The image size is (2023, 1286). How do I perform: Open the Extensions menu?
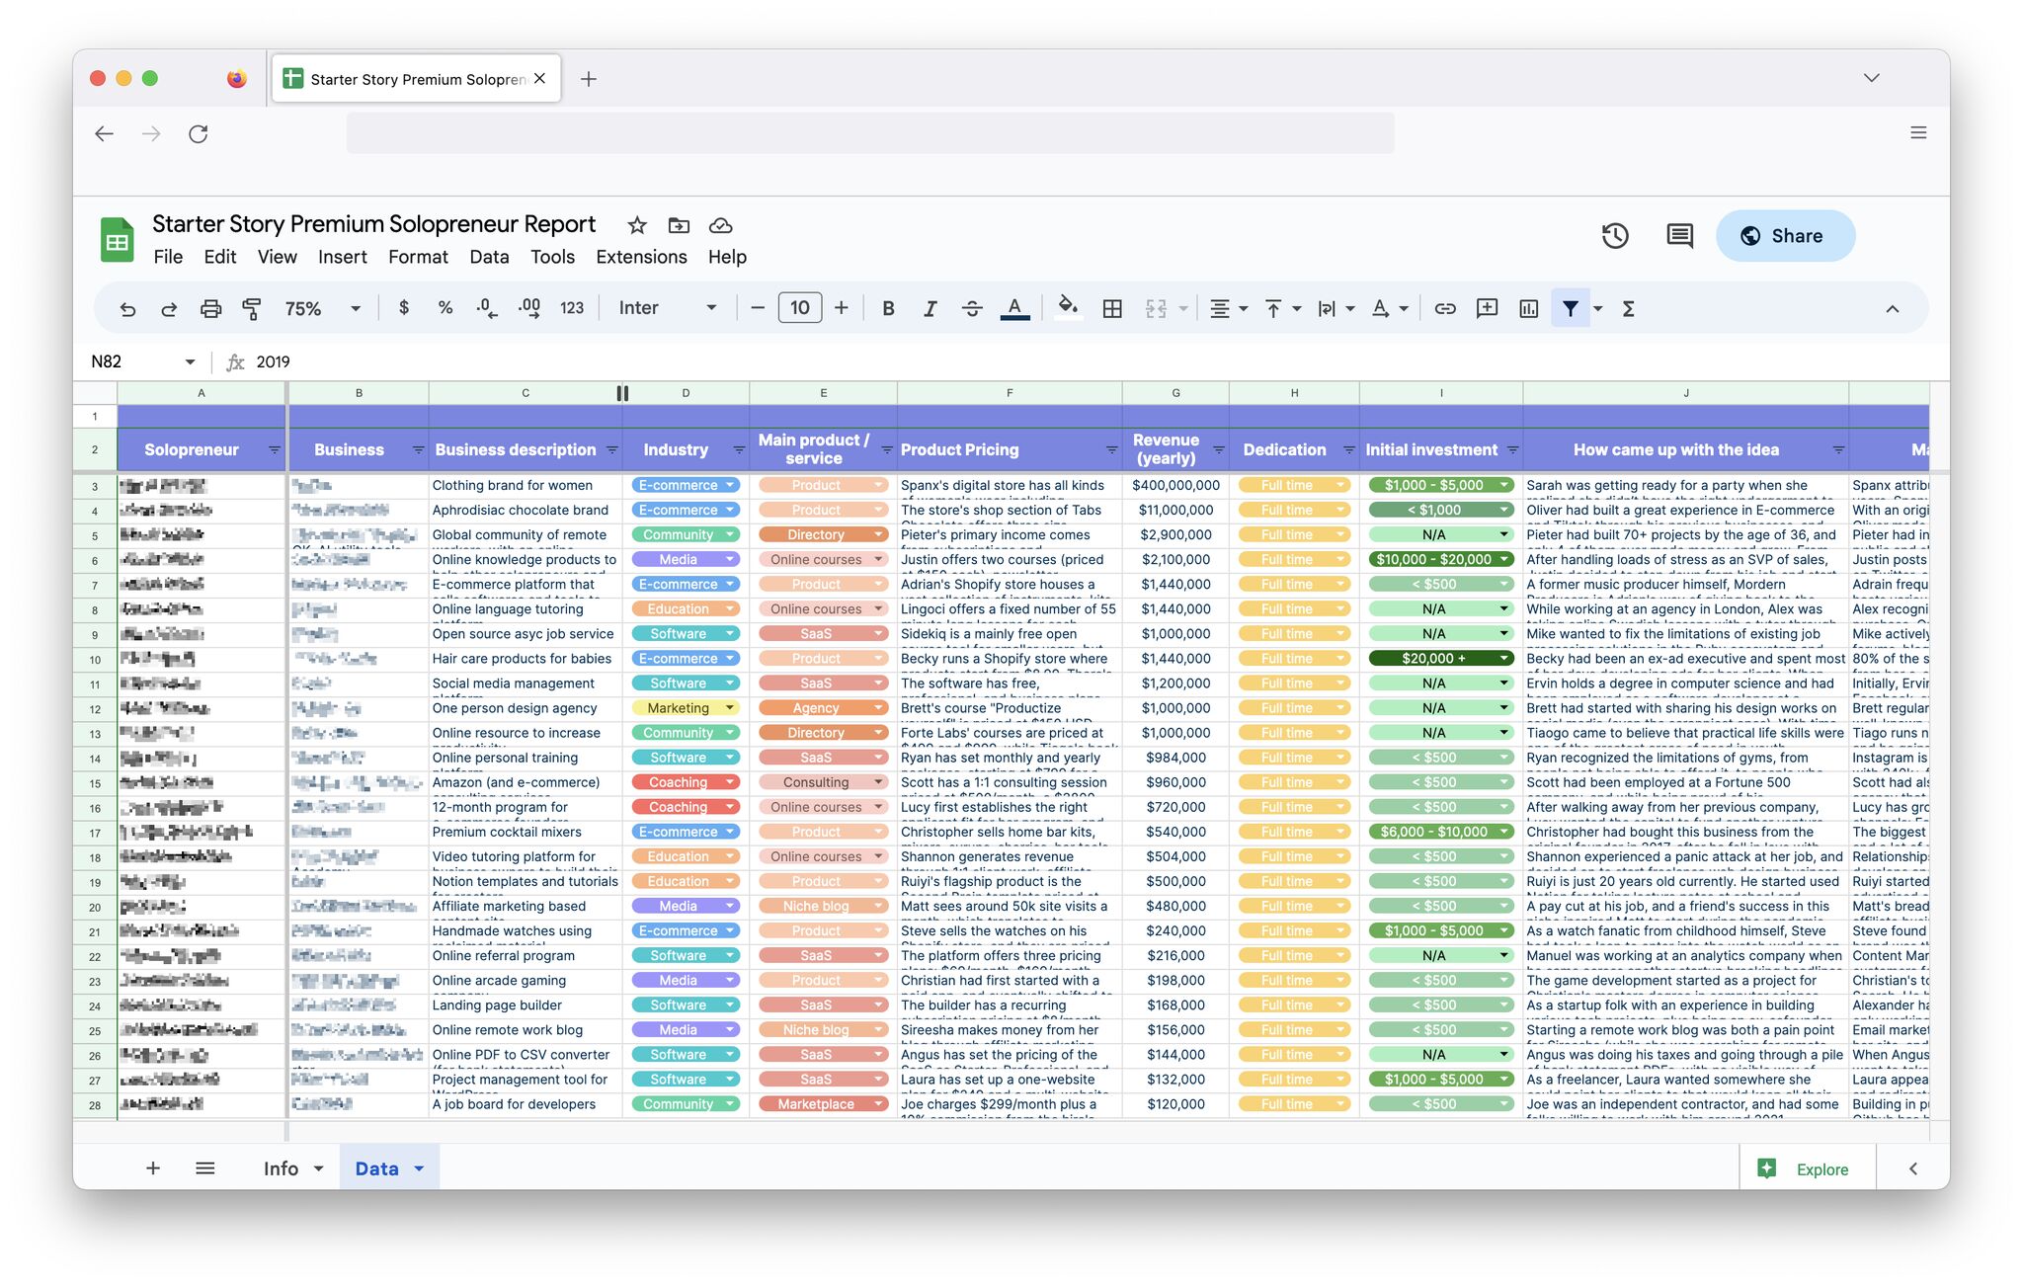(x=641, y=257)
